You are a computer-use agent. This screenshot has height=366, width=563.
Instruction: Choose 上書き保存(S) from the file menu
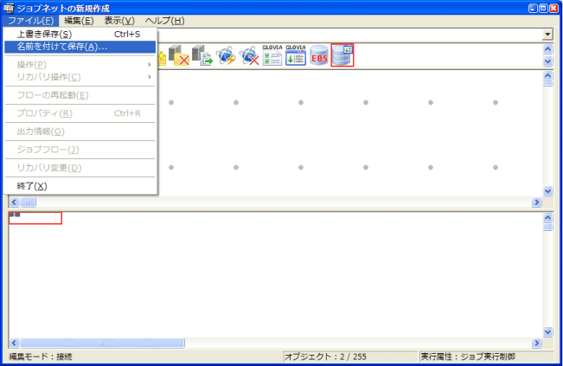coord(80,34)
